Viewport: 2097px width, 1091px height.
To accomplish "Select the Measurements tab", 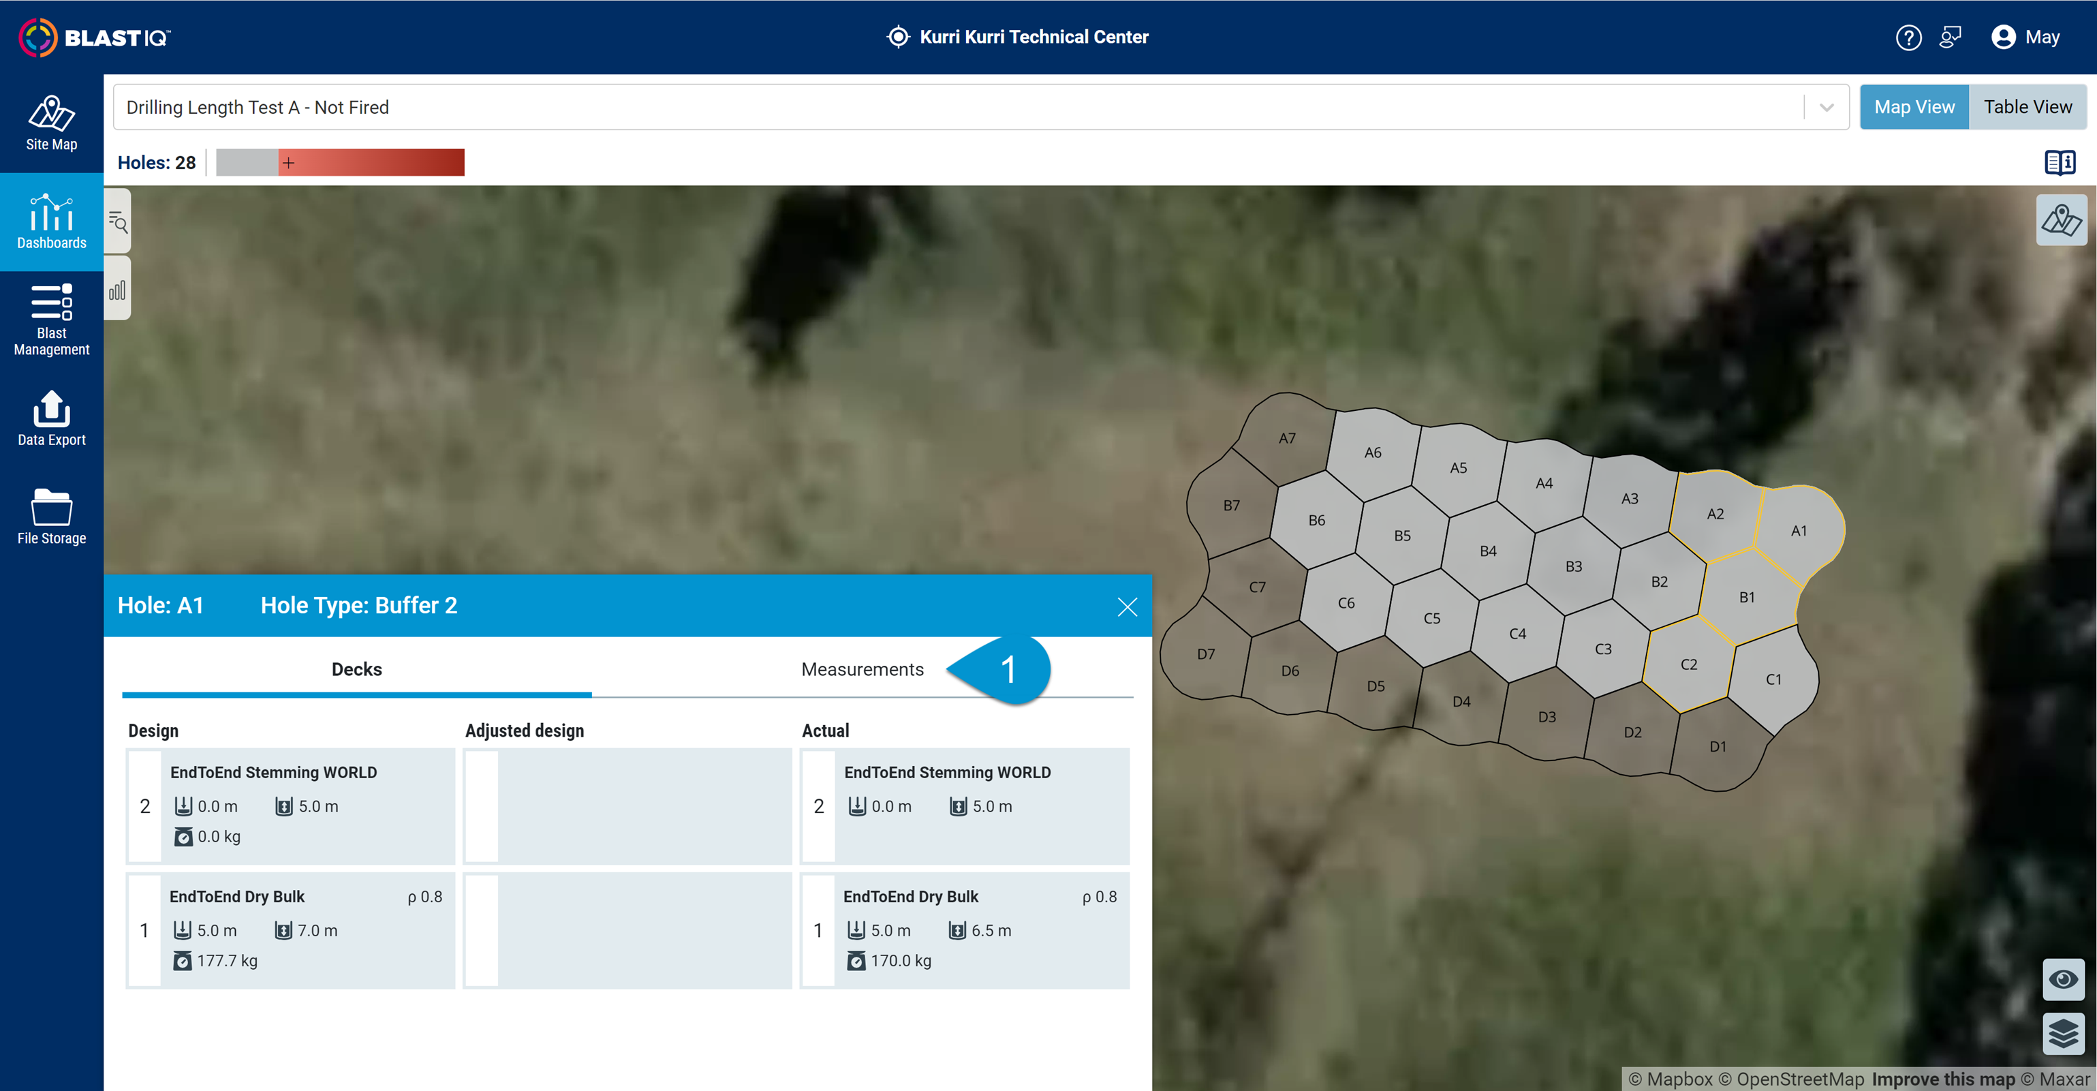I will [x=862, y=669].
